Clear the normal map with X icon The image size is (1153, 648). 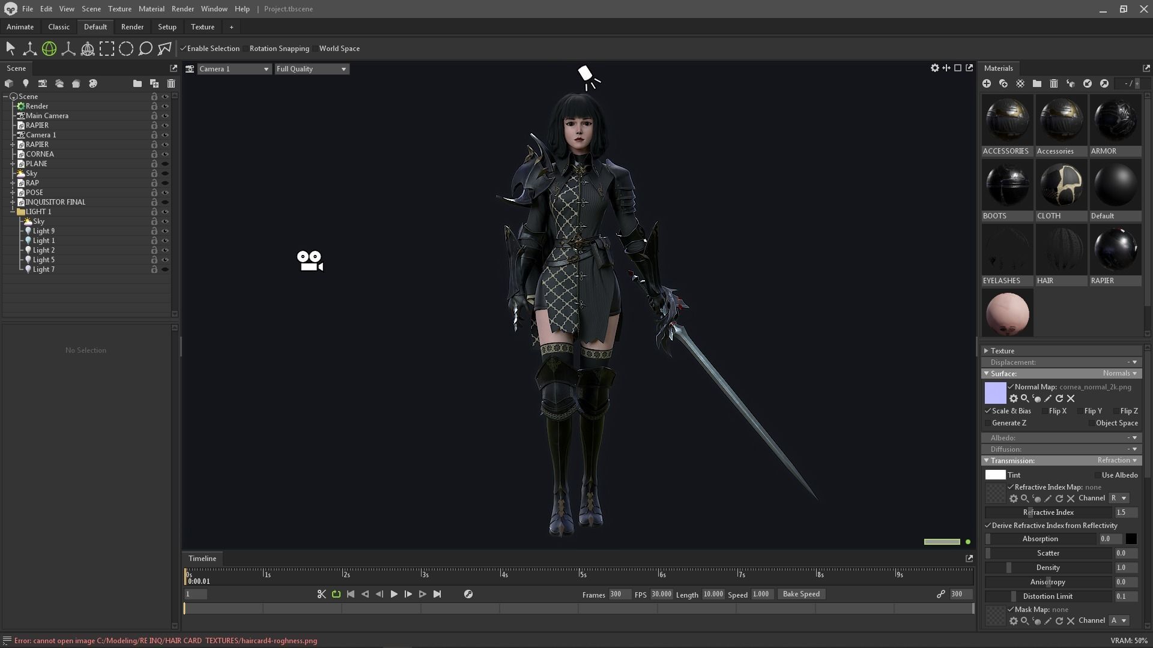pos(1071,398)
